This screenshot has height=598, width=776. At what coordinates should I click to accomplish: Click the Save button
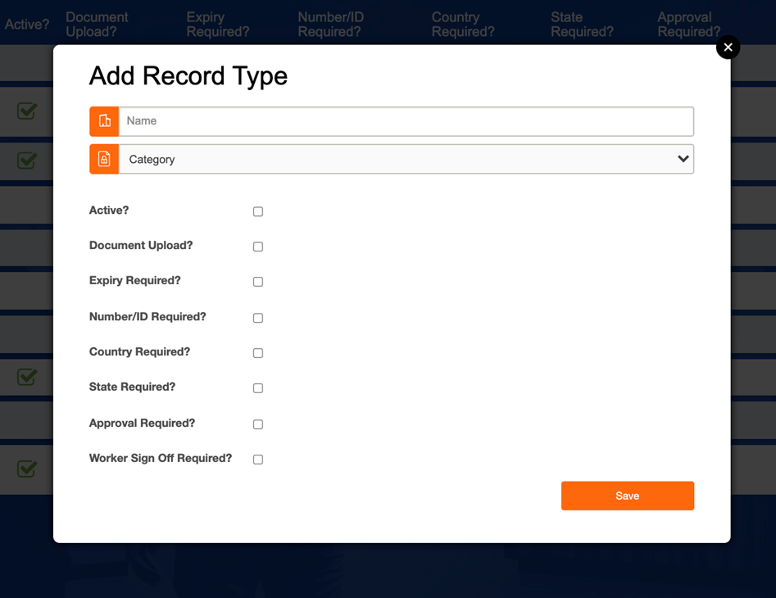coord(628,496)
